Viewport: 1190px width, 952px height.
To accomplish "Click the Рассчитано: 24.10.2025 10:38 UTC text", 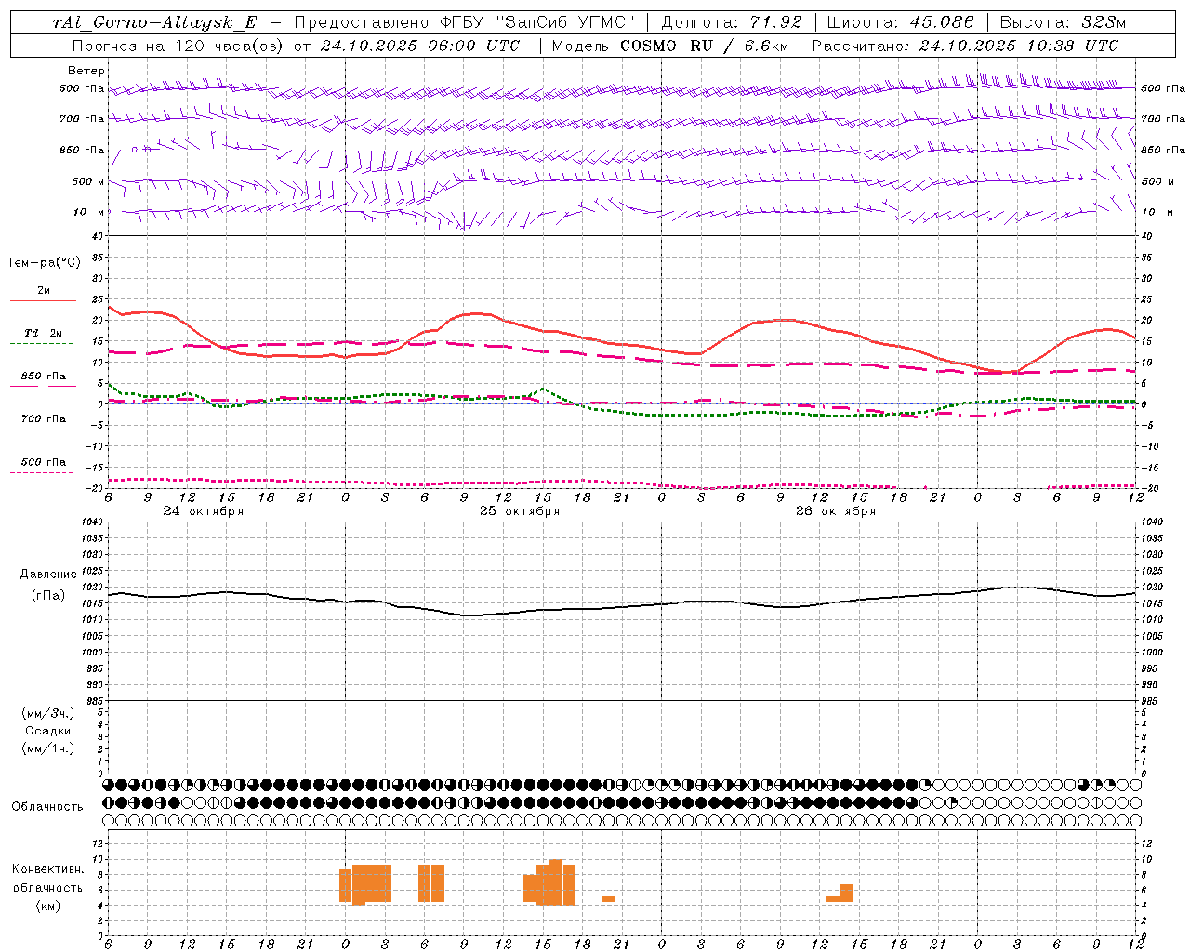I will tap(965, 46).
